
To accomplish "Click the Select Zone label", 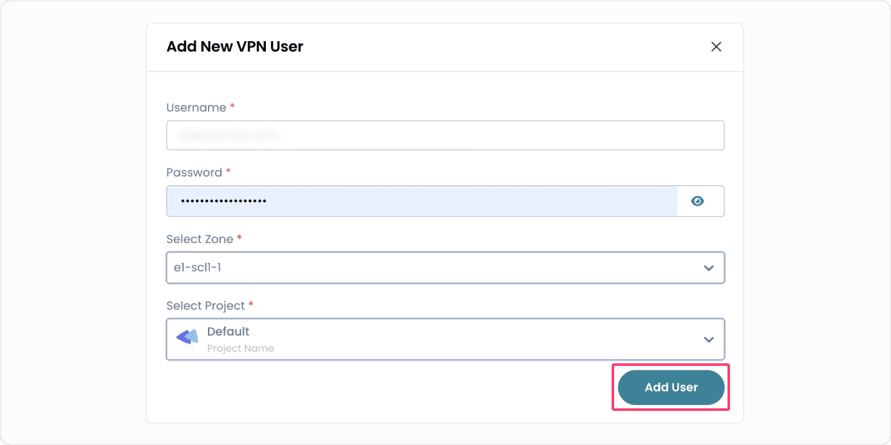I will click(200, 239).
